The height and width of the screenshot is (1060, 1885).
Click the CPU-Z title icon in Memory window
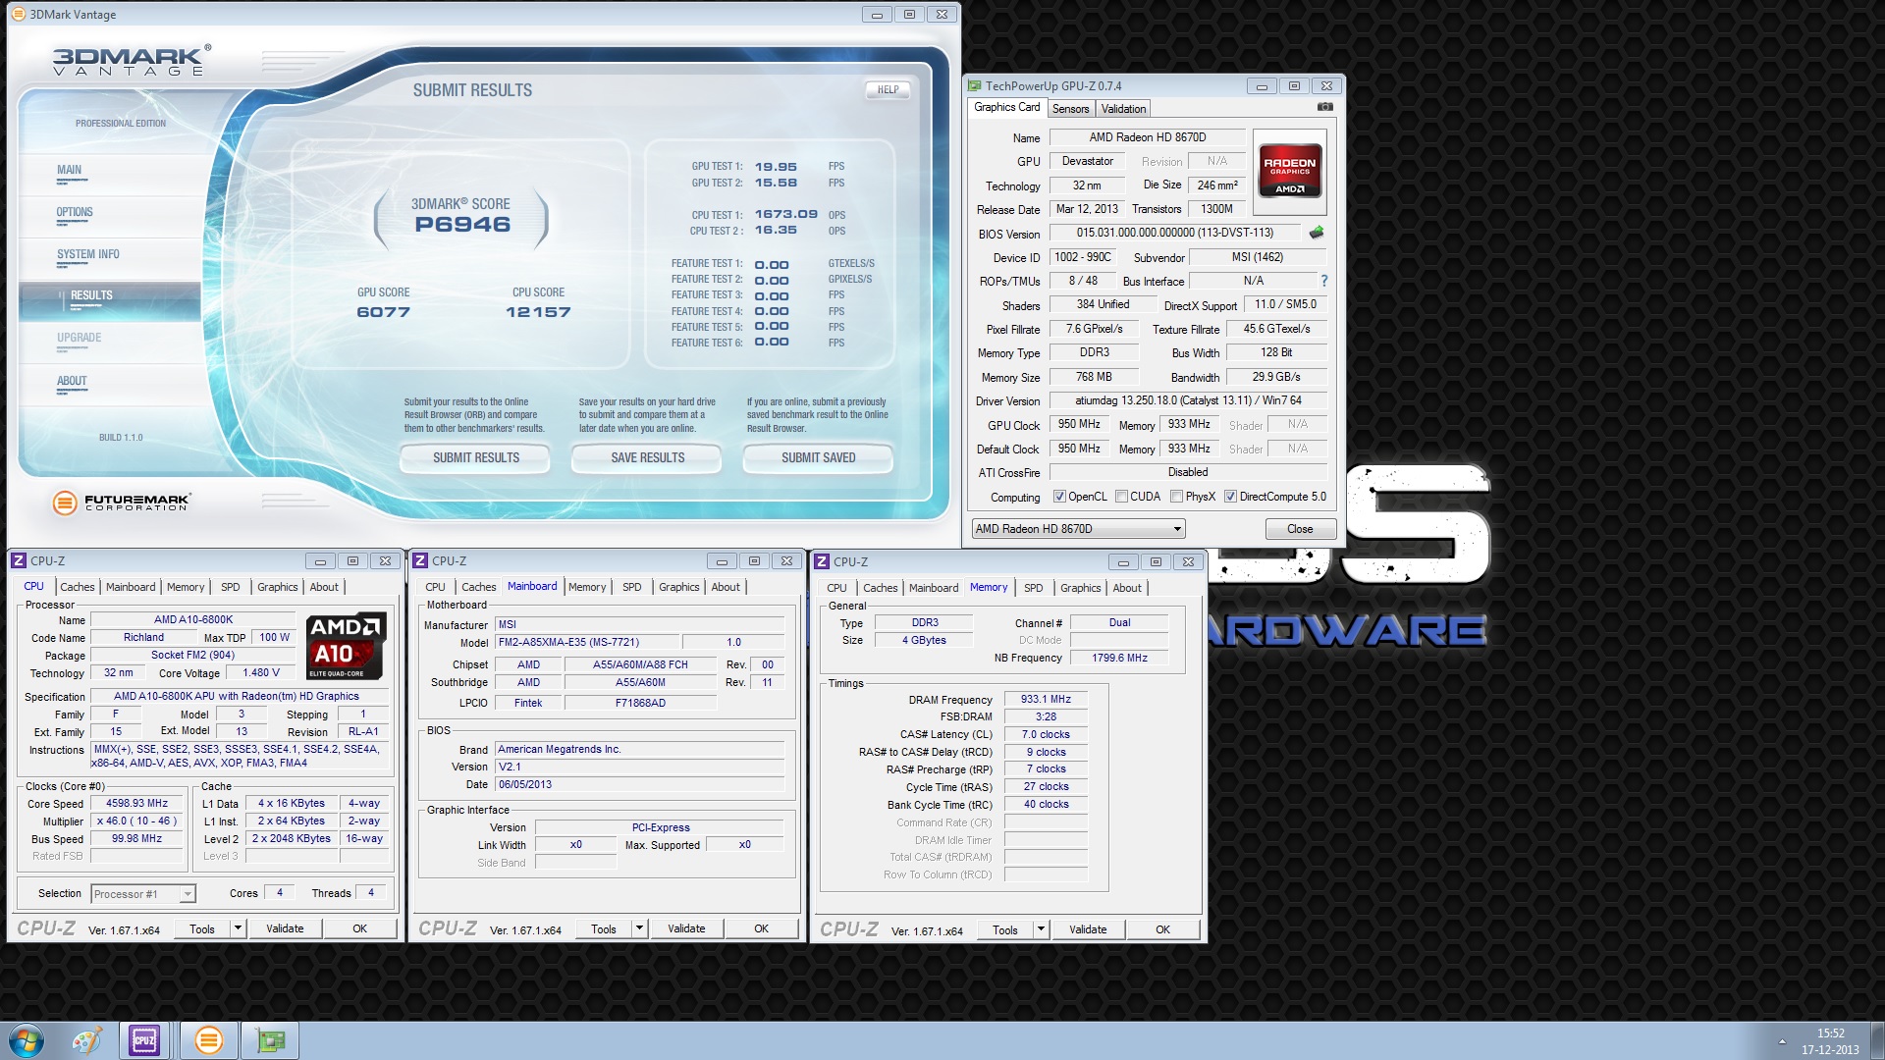(822, 562)
